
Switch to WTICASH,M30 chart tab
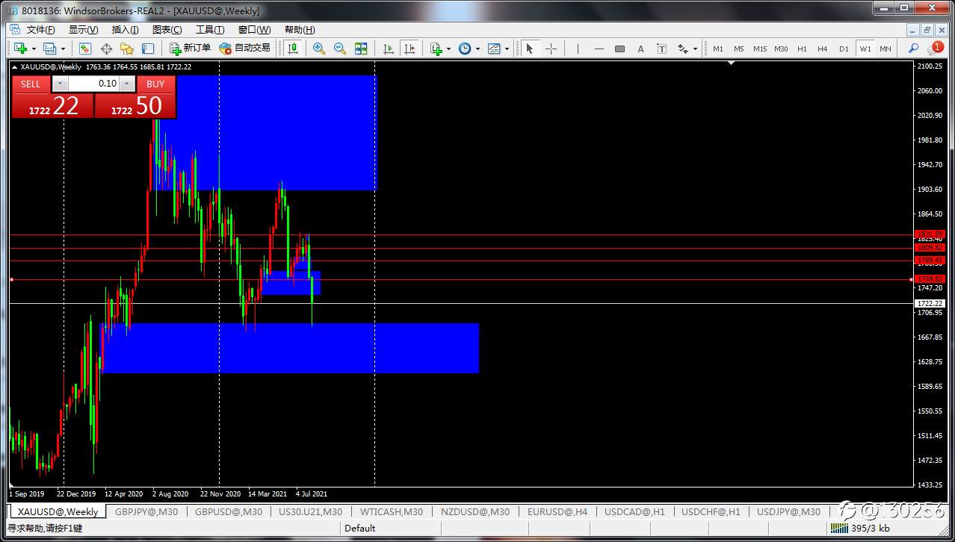tap(391, 511)
